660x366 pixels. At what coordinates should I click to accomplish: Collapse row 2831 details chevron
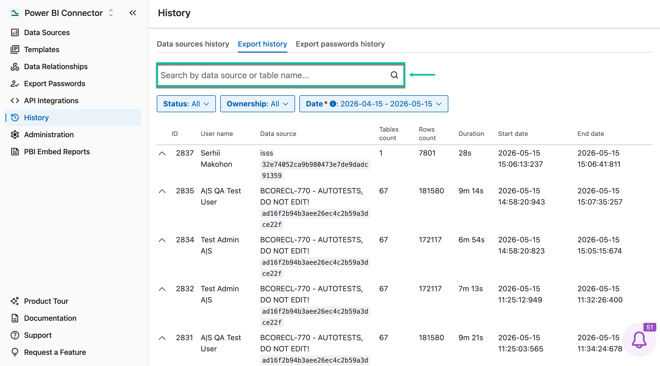(162, 338)
